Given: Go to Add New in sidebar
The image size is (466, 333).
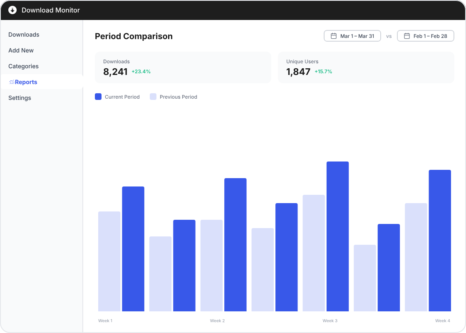Looking at the screenshot, I should point(21,50).
